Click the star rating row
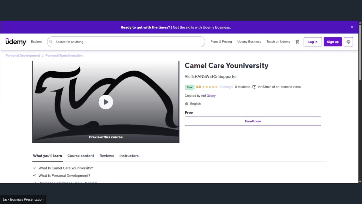The image size is (362, 204). coord(210,87)
